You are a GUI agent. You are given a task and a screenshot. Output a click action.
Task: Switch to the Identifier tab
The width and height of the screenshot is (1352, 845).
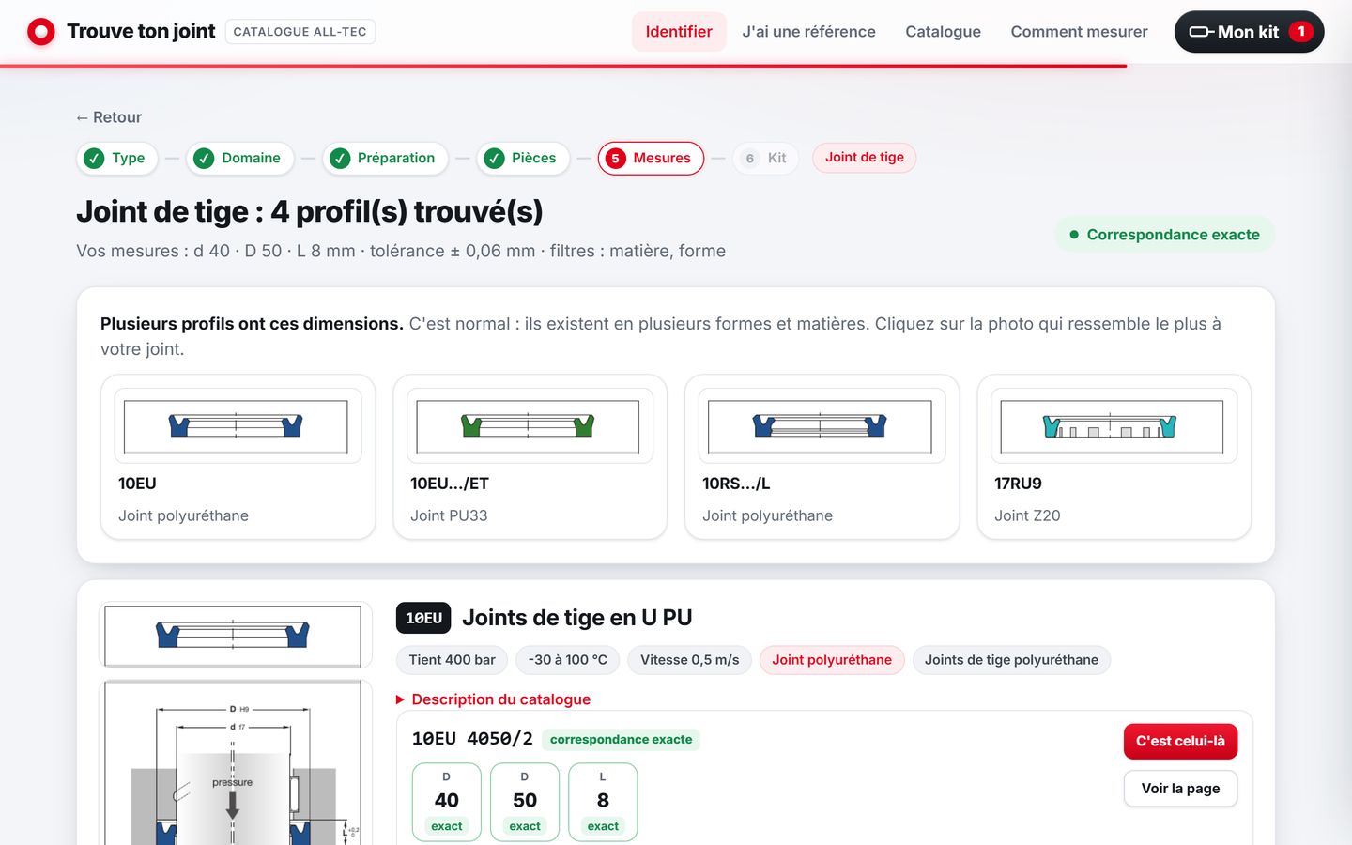click(x=679, y=32)
